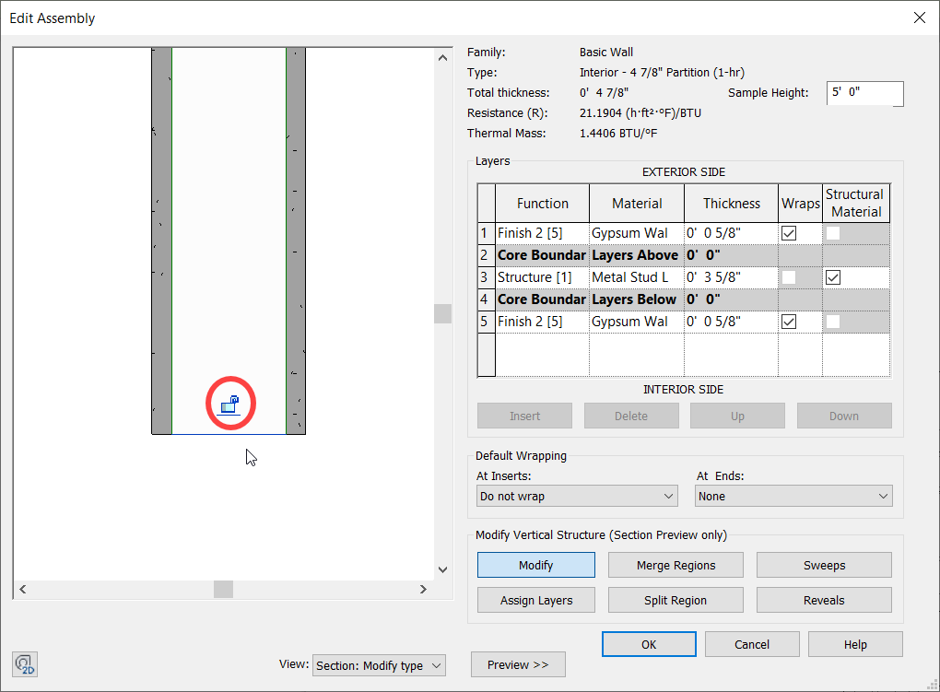Screen dimensions: 940x692
Task: Click the Split Region button
Action: coord(676,600)
